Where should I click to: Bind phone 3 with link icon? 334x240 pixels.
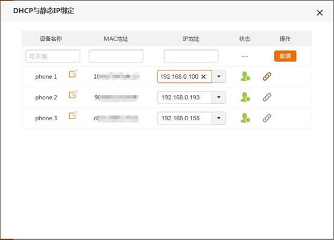pos(267,118)
